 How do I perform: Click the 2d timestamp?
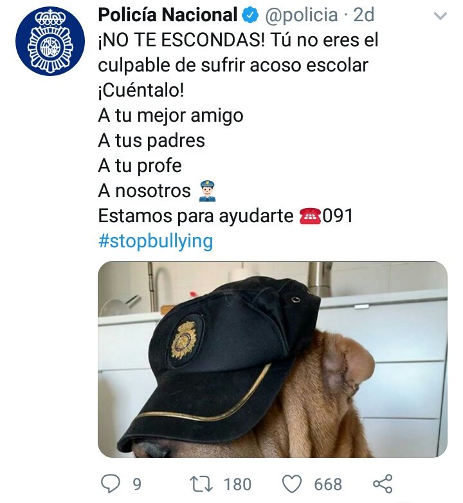364,15
